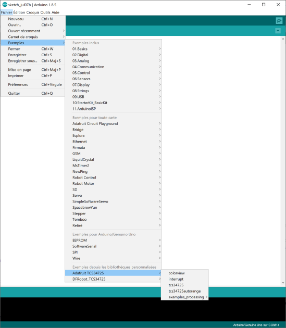Click the tab dropdown arrow icon
Screen dimensions: 286x328
[278, 31]
